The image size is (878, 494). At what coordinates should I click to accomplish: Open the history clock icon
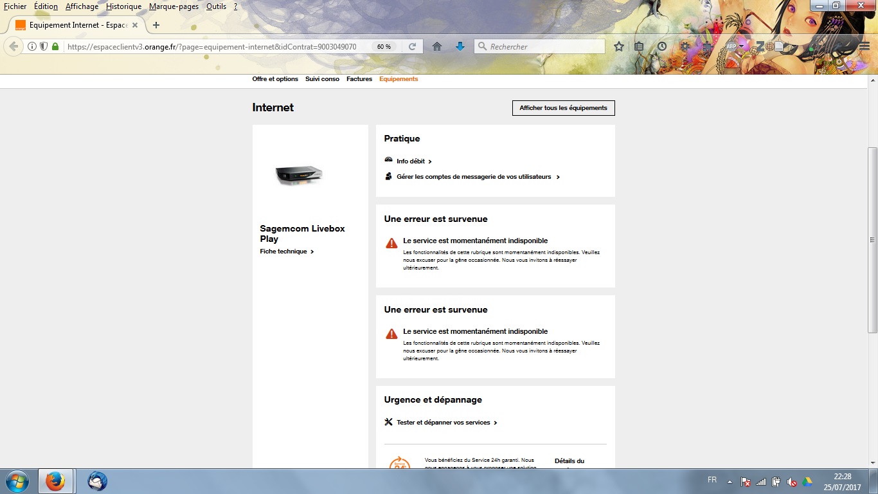[x=662, y=46]
